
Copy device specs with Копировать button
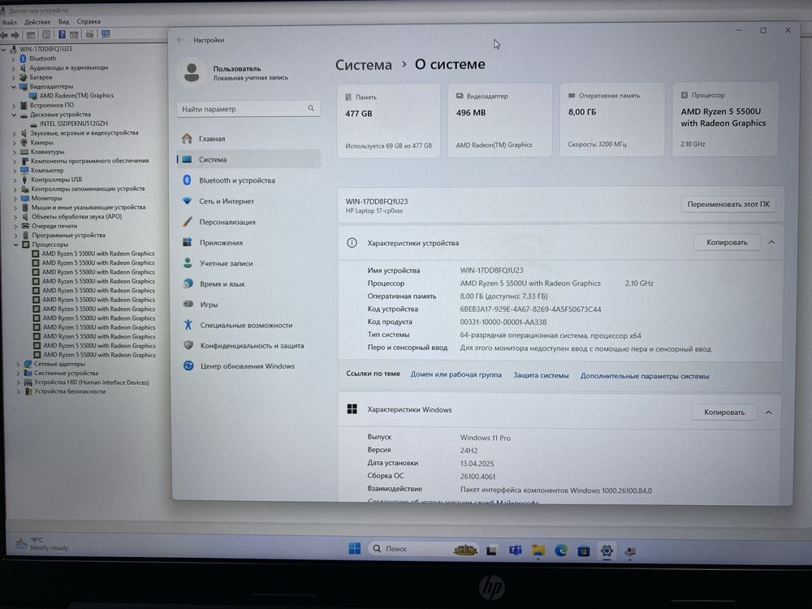click(727, 242)
